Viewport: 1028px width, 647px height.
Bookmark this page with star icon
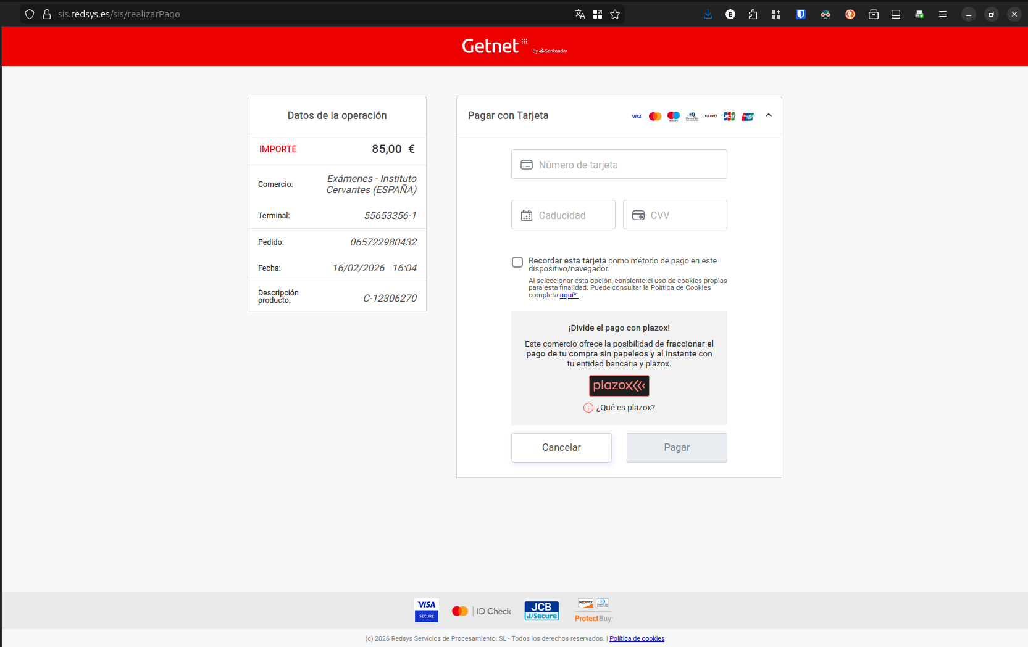[615, 14]
